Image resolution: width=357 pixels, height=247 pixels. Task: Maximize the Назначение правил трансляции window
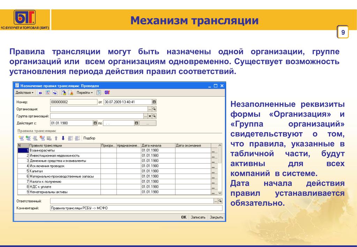tap(216, 86)
